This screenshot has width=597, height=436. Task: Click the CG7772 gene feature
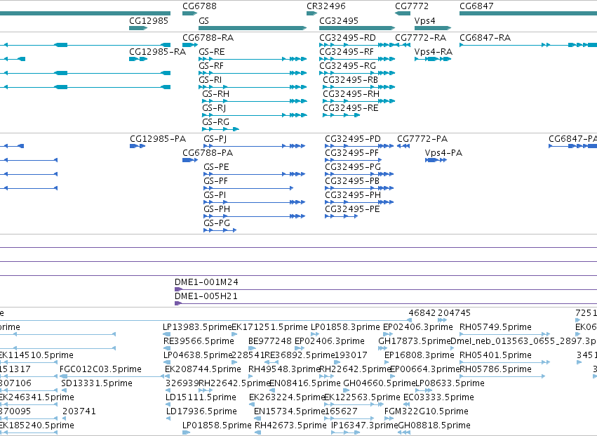point(403,13)
